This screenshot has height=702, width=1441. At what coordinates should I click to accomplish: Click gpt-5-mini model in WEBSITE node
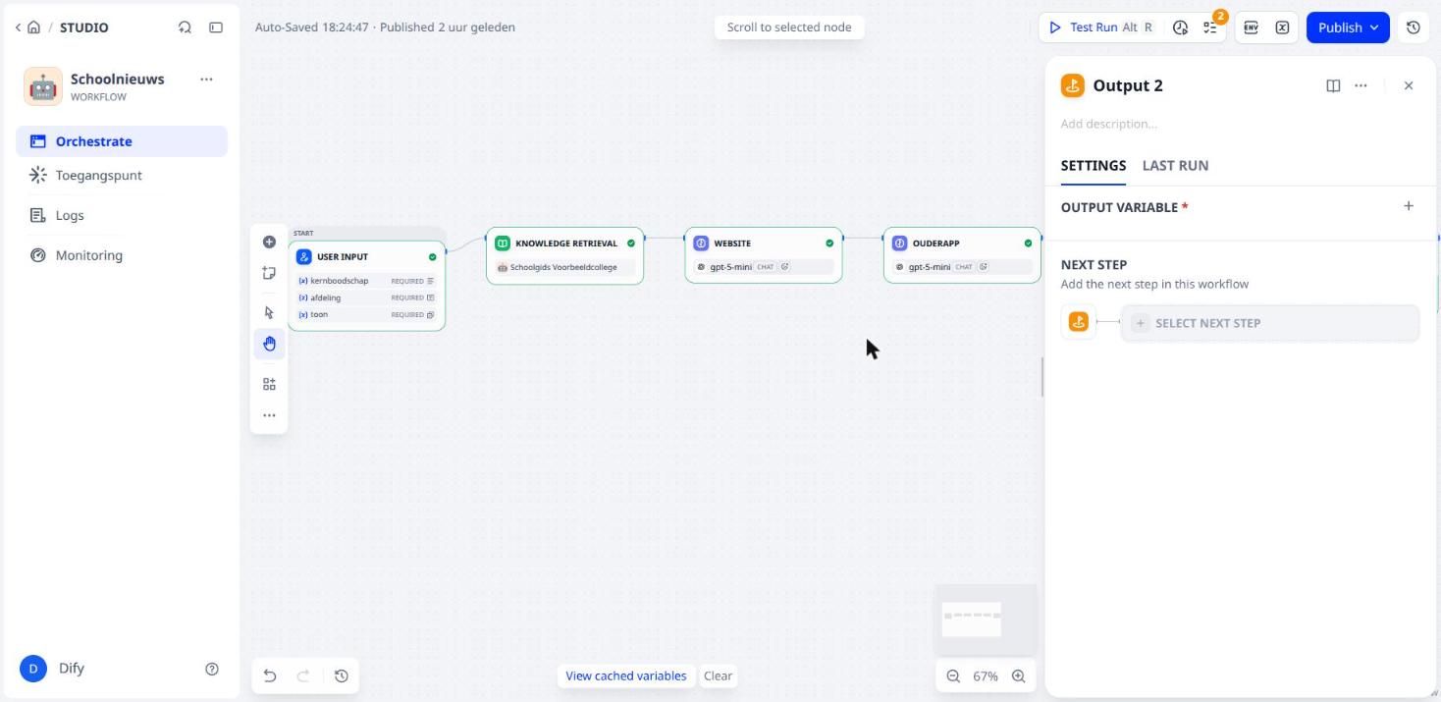(763, 267)
